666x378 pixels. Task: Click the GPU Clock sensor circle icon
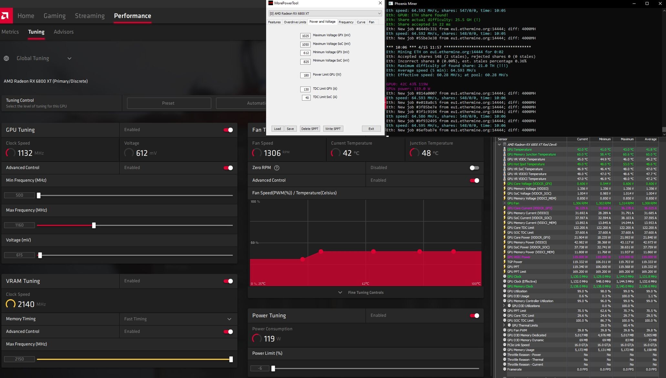point(505,276)
